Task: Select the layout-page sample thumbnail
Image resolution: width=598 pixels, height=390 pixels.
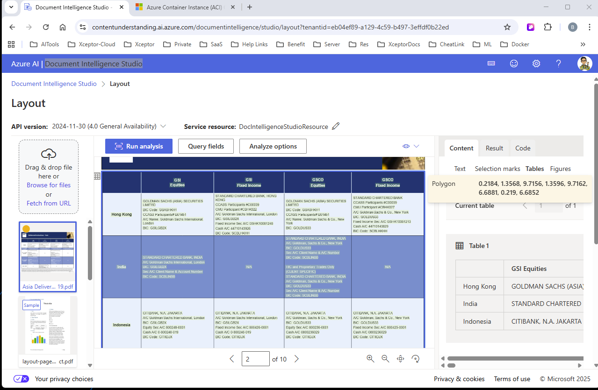Action: click(x=48, y=331)
